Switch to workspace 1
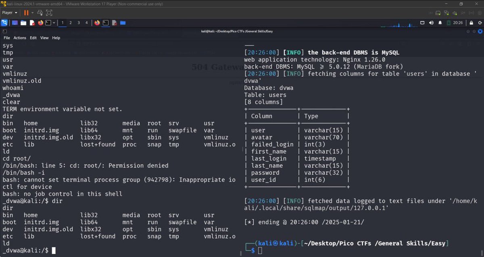Screen dimensions: 484x257 click(62, 23)
